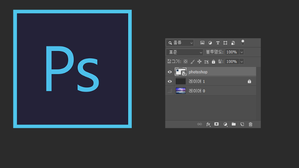Create new fill or adjustment layer icon
Image resolution: width=299 pixels, height=168 pixels.
(225, 124)
